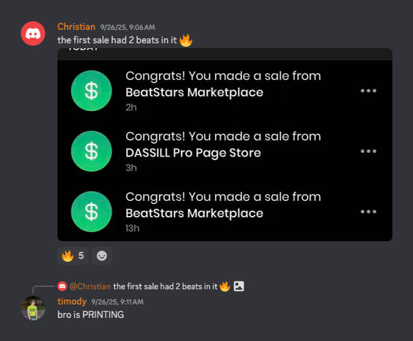Viewport: 413px width, 341px height.
Task: Click the image attachment icon in reply preview
Action: pos(239,286)
